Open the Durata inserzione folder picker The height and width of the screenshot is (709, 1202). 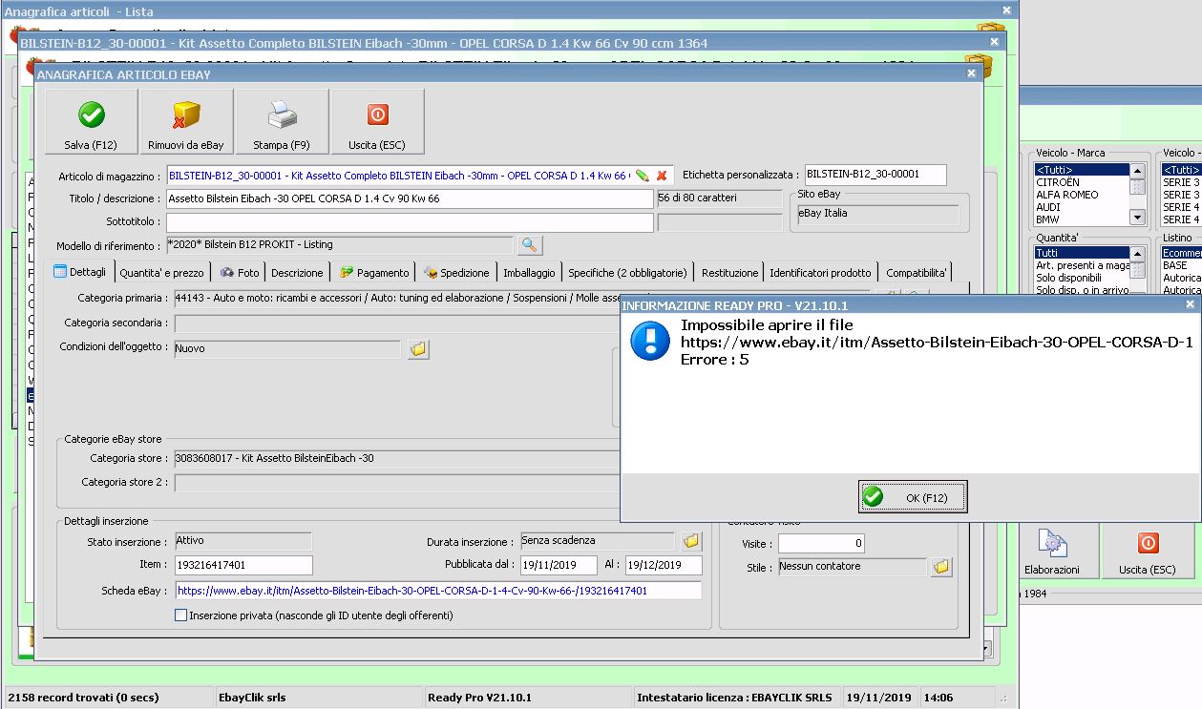(x=690, y=542)
